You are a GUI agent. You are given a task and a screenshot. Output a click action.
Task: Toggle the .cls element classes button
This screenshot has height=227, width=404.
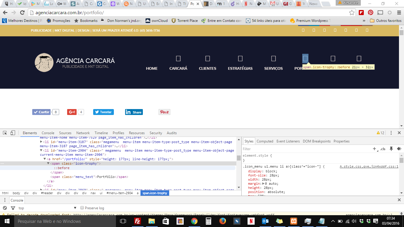click(383, 149)
